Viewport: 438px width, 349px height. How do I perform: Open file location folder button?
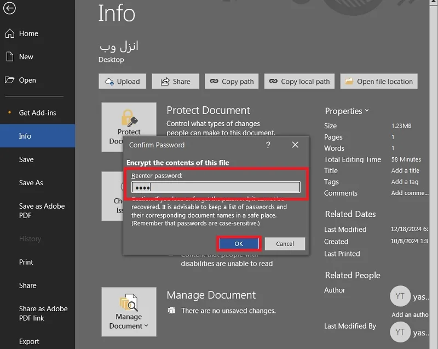[379, 81]
